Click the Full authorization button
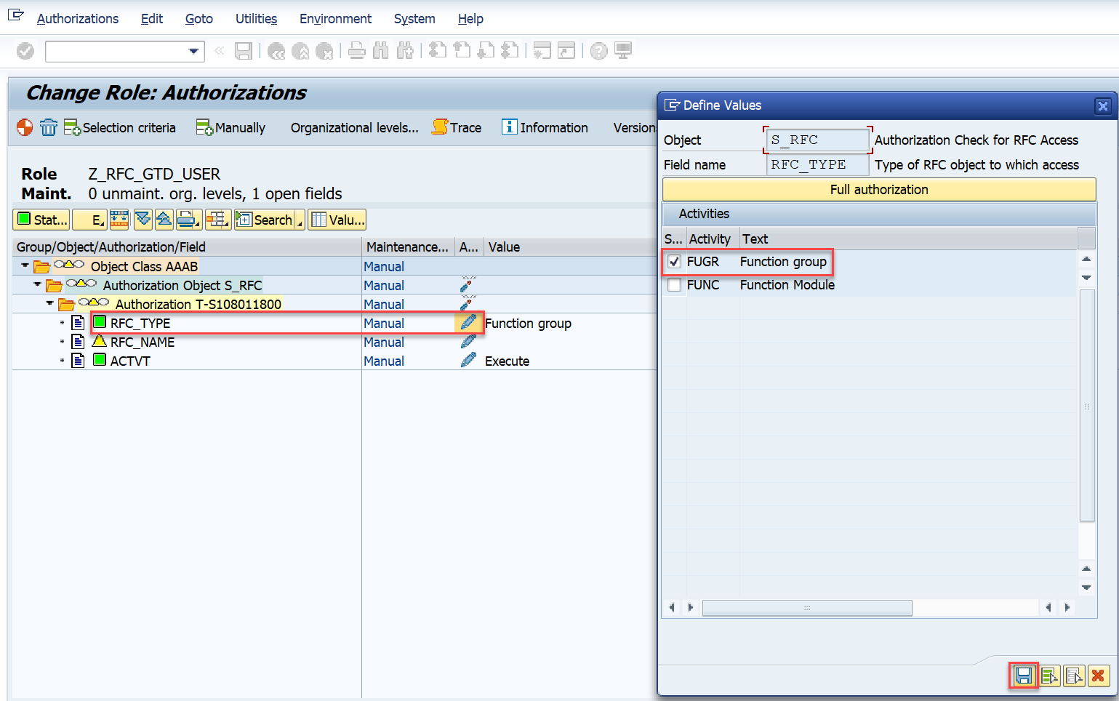 pos(878,190)
